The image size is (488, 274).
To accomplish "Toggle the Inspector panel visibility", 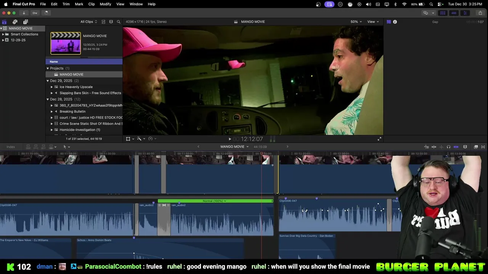I will pyautogui.click(x=465, y=13).
